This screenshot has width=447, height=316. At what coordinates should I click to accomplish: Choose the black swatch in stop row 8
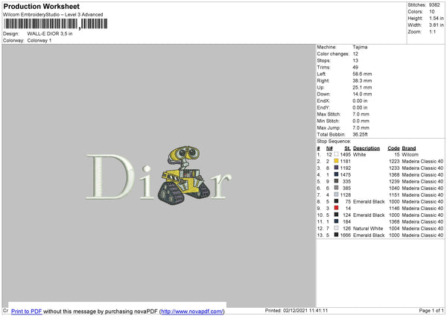[x=337, y=201]
